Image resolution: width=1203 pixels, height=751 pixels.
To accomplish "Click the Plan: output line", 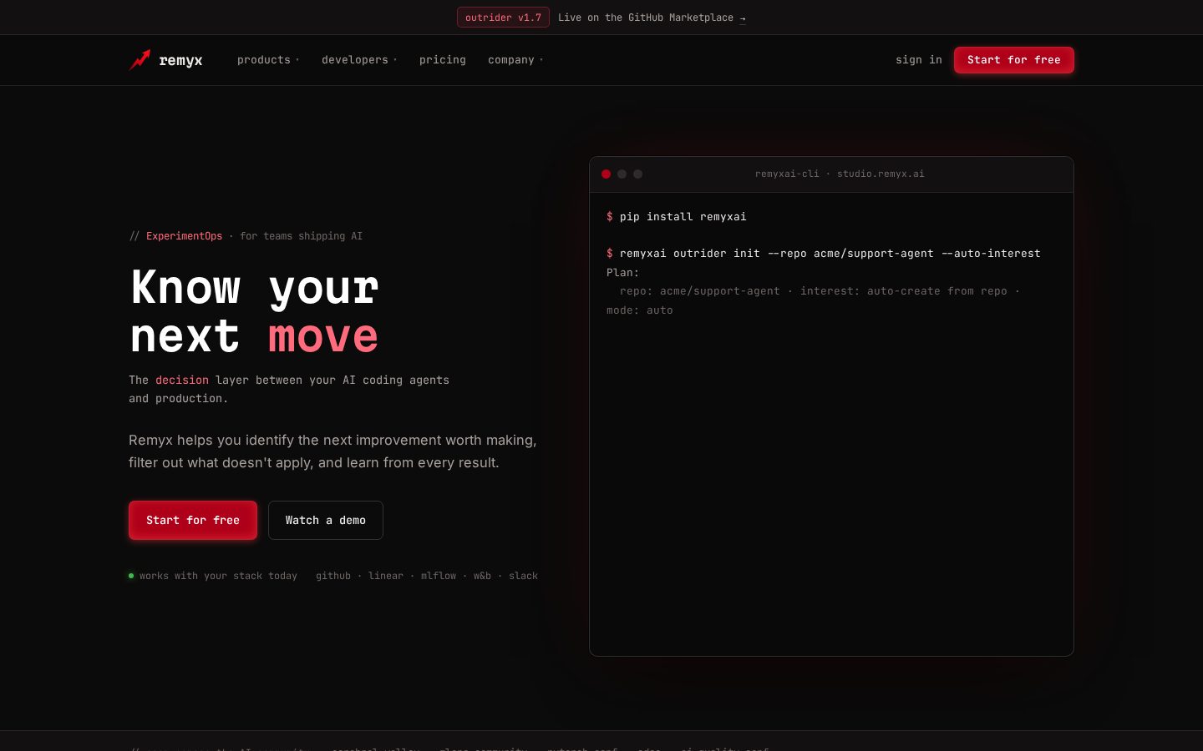I will (x=623, y=272).
